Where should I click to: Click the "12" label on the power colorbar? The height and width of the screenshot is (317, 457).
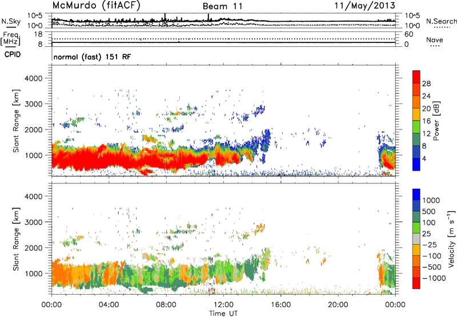click(x=426, y=134)
